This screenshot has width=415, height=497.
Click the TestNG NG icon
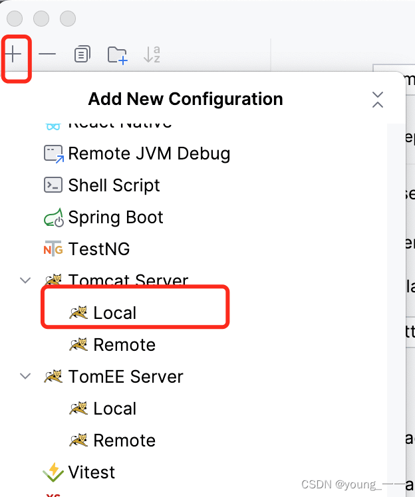(53, 248)
